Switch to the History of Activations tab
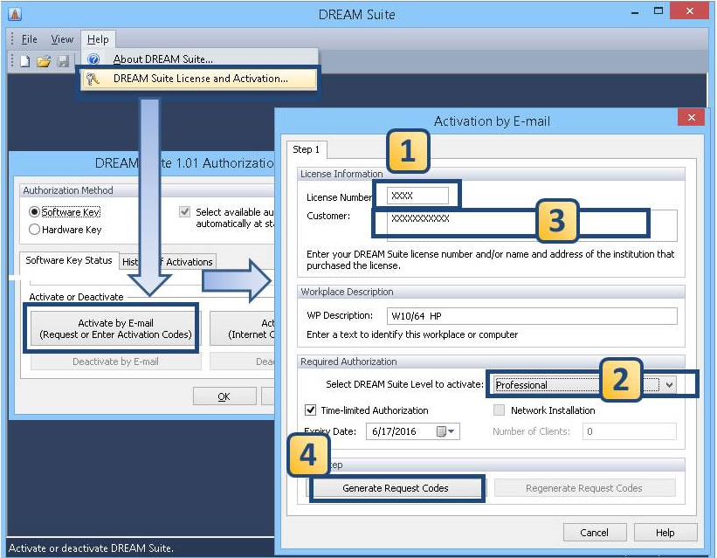The width and height of the screenshot is (717, 558). pos(168,262)
